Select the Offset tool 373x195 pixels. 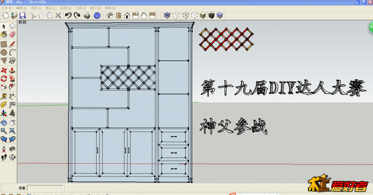coord(12,87)
